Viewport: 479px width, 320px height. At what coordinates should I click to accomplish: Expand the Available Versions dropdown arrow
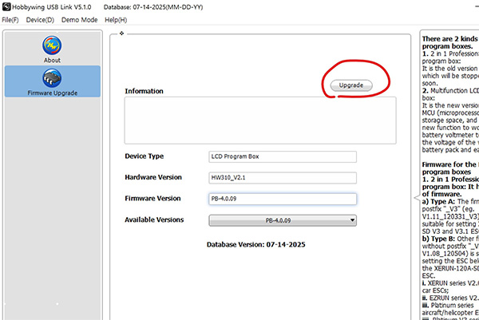pos(351,220)
